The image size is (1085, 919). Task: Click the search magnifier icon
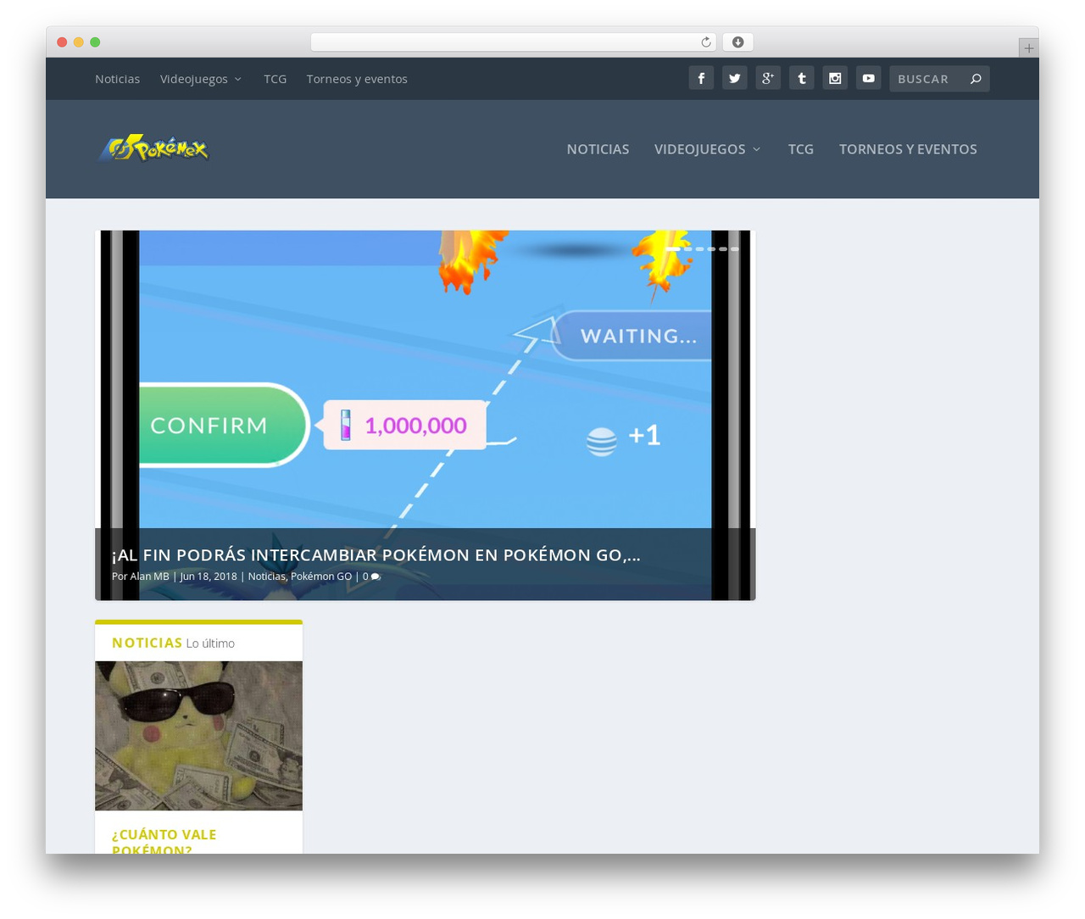pyautogui.click(x=976, y=79)
